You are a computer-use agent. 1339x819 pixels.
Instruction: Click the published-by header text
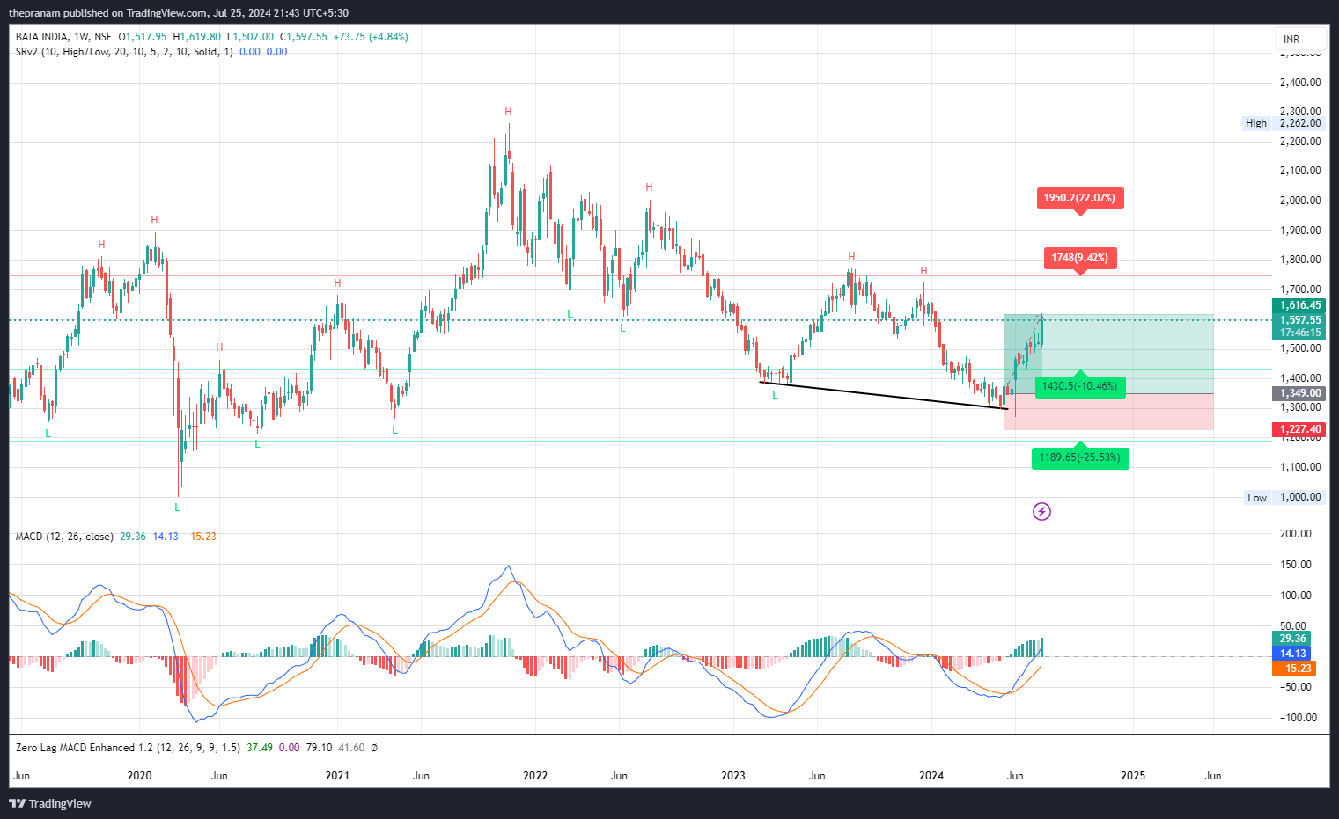pos(179,13)
